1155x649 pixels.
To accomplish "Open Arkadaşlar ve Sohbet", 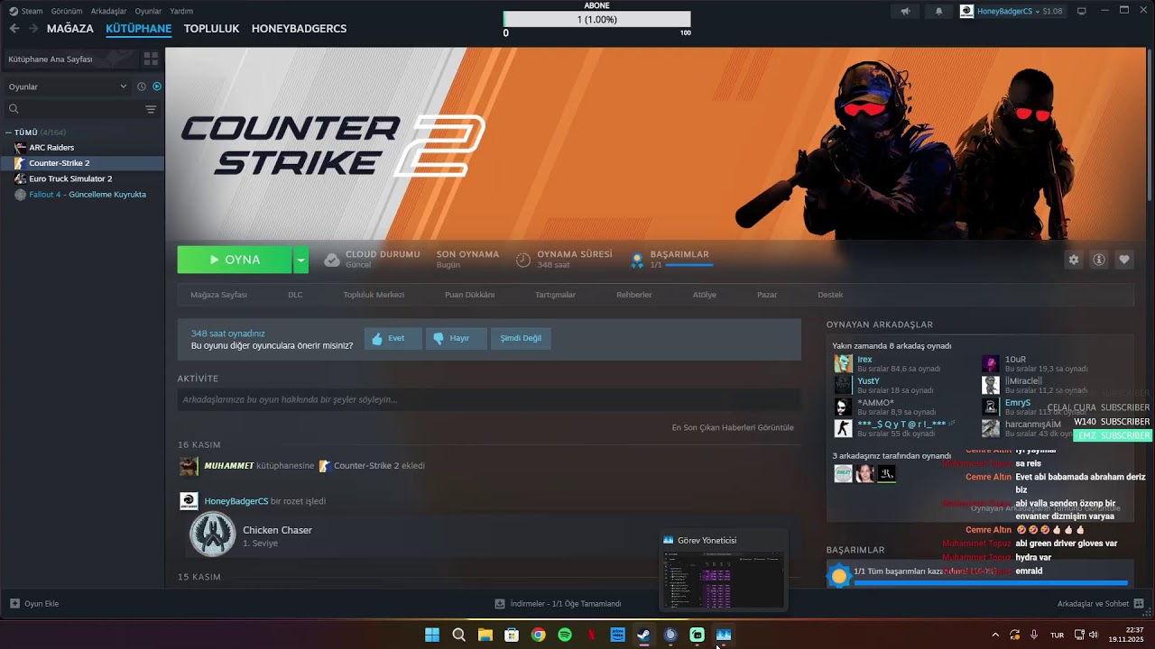I will click(x=1101, y=604).
